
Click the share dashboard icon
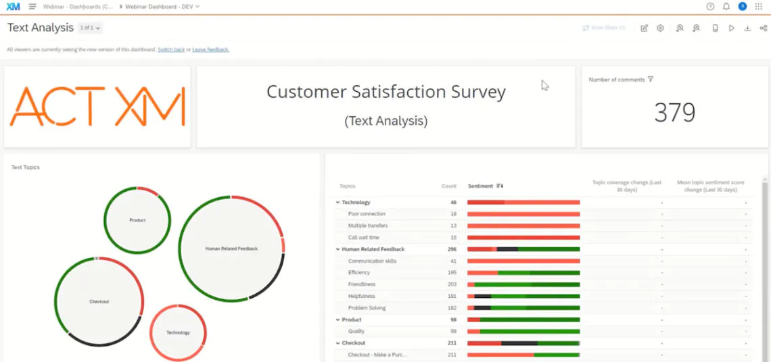pos(763,28)
